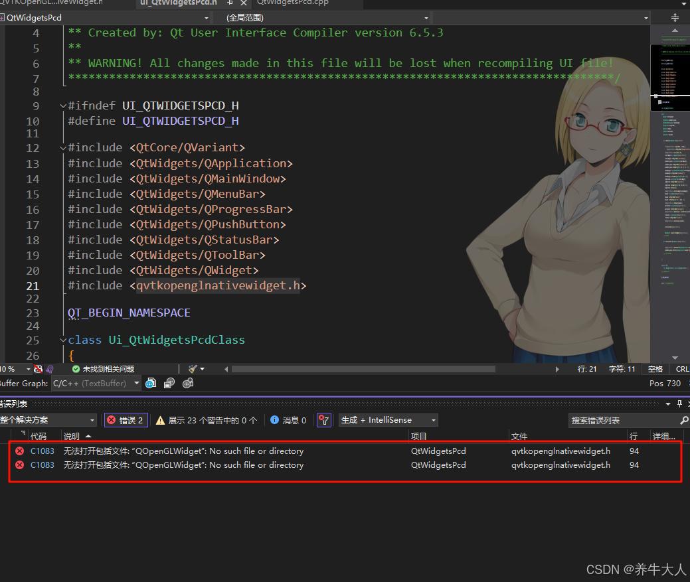The height and width of the screenshot is (582, 690).
Task: Click the second error row red icon
Action: point(19,465)
